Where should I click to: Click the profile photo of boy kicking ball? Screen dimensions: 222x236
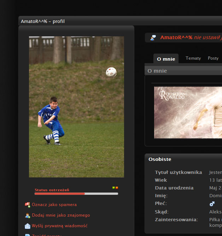[x=76, y=107]
